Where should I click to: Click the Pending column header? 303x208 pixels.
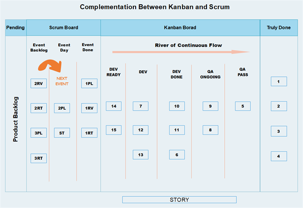pyautogui.click(x=15, y=27)
